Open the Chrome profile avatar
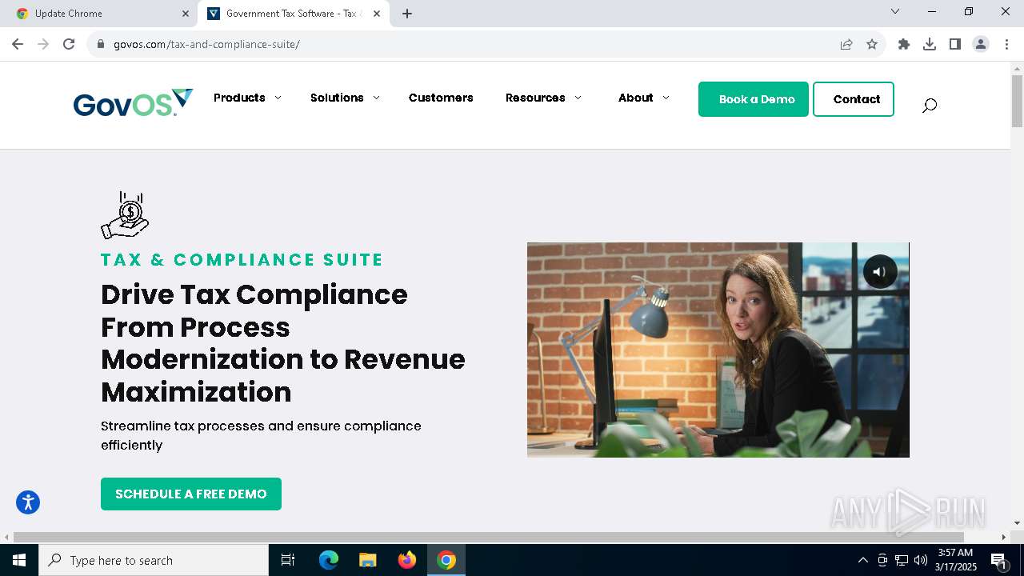This screenshot has height=576, width=1024. pos(981,44)
